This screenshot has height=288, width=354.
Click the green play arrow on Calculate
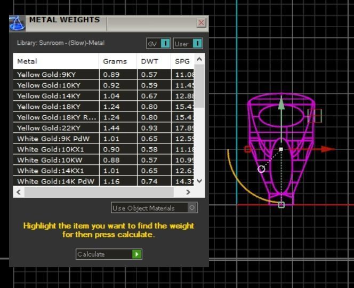pyautogui.click(x=137, y=254)
